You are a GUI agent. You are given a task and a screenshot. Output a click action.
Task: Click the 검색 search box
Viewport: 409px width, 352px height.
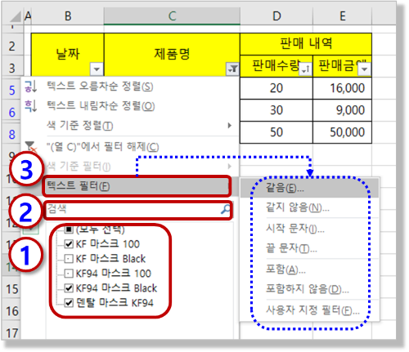pyautogui.click(x=138, y=209)
